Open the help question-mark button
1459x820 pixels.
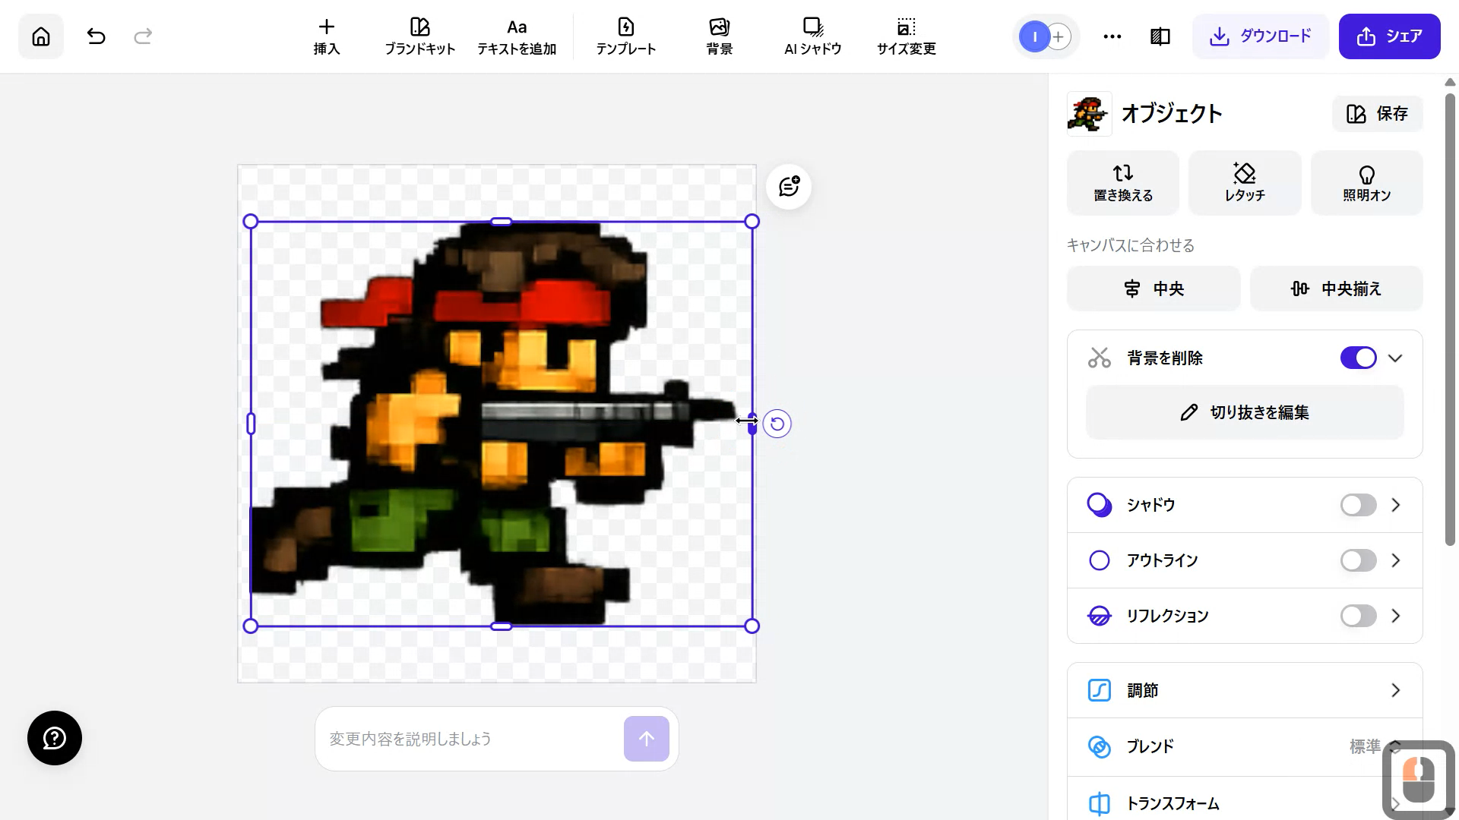[x=55, y=738]
